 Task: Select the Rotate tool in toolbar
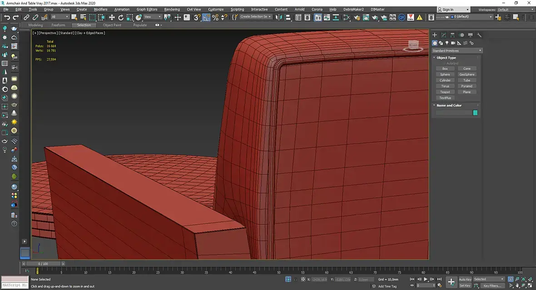point(121,17)
